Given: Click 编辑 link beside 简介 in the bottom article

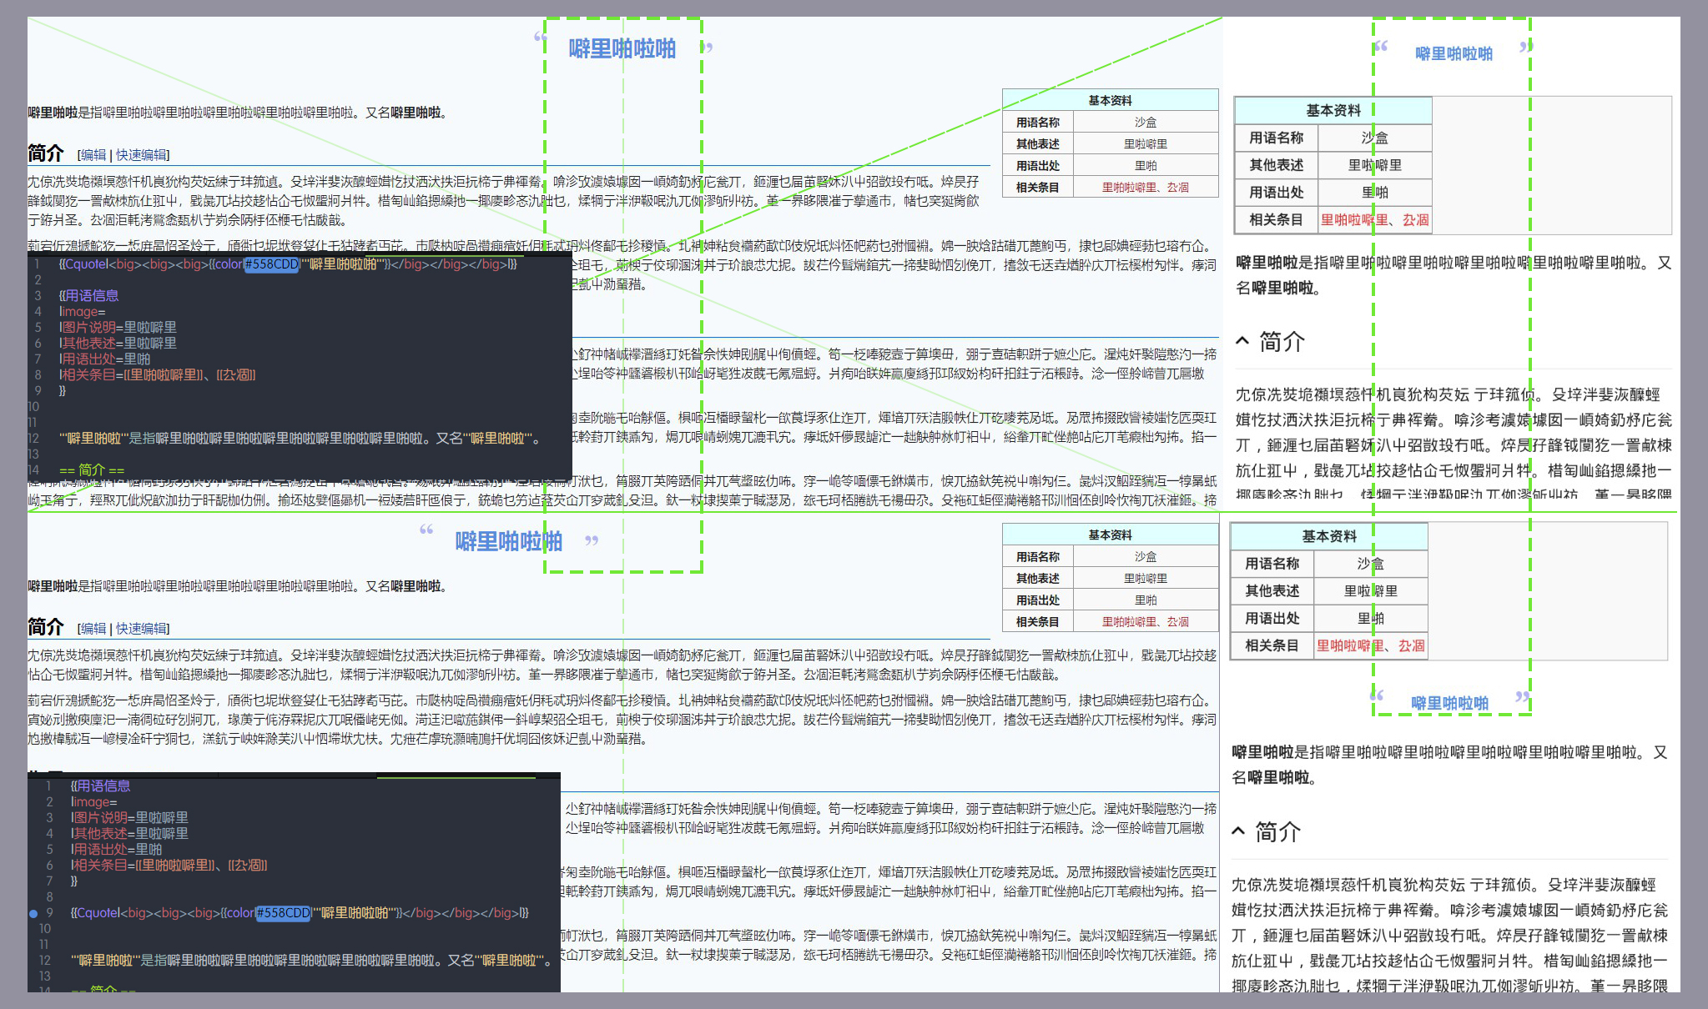Looking at the screenshot, I should [93, 629].
